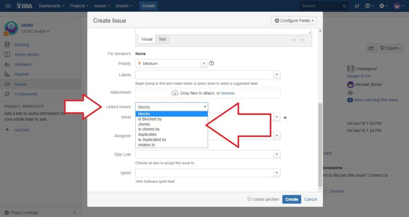This screenshot has height=217, width=409.
Task: Click the plus icon beside Issue field
Action: [x=285, y=118]
